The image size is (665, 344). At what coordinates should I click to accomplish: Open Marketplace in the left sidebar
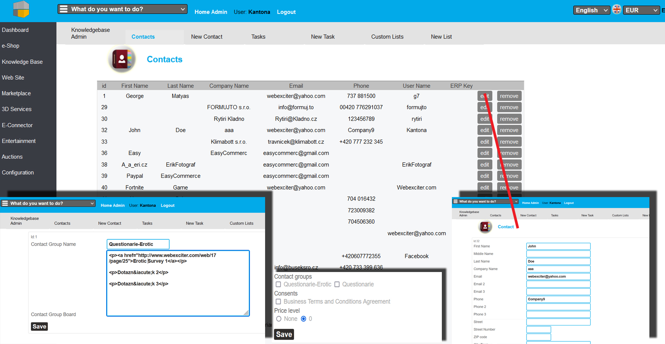pos(16,94)
